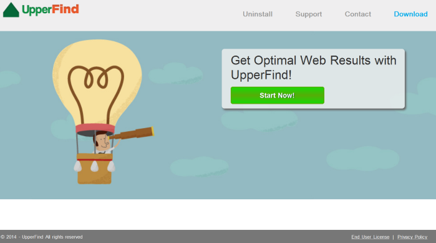Click the UpperFind logo wordmark
The image size is (436, 243).
(x=51, y=10)
